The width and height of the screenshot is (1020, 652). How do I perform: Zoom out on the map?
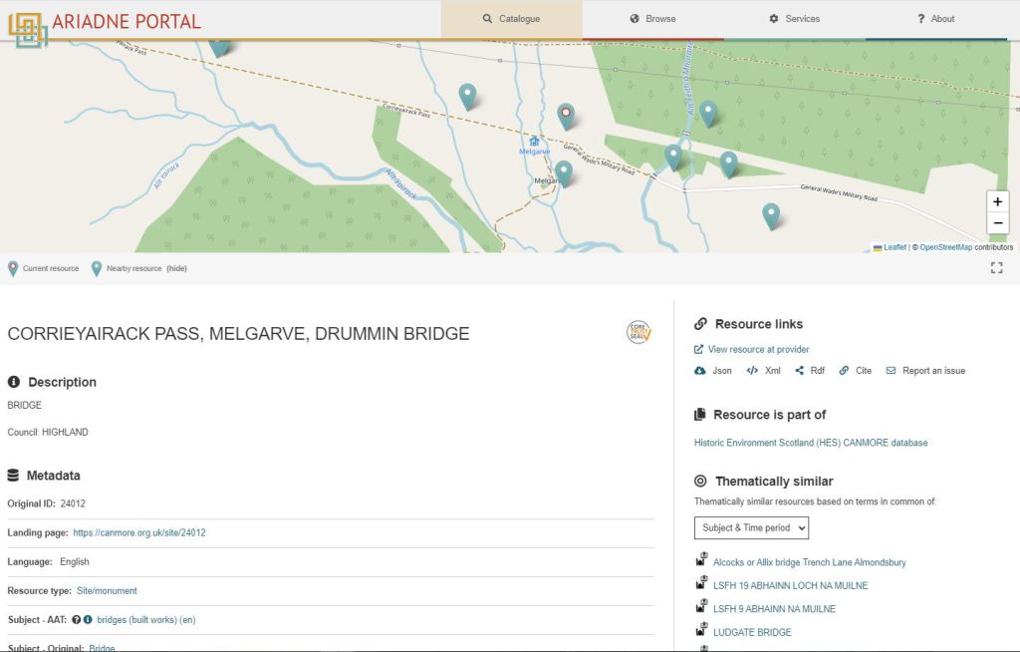pyautogui.click(x=997, y=223)
